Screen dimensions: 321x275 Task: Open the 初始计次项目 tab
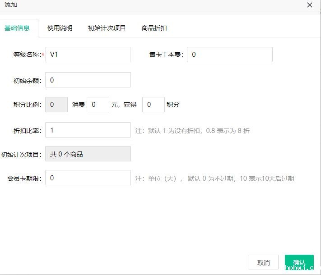(x=107, y=28)
